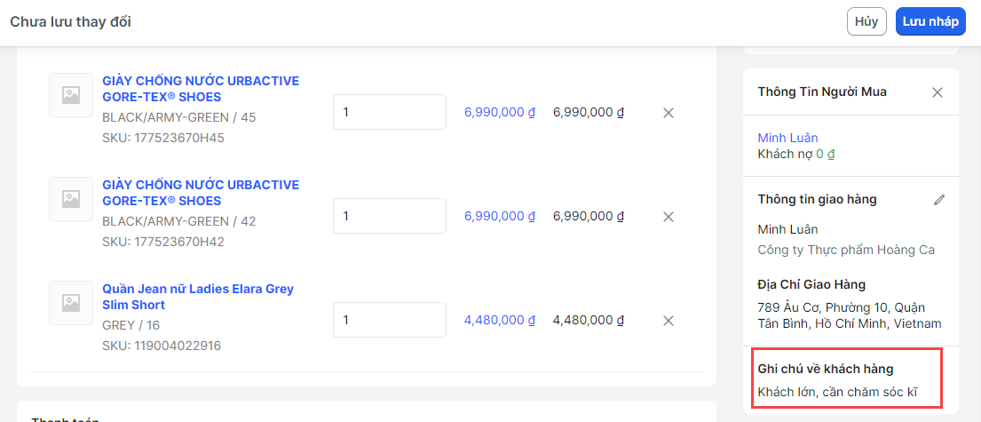Edit Thông tin giao hàng with pencil icon

[939, 200]
